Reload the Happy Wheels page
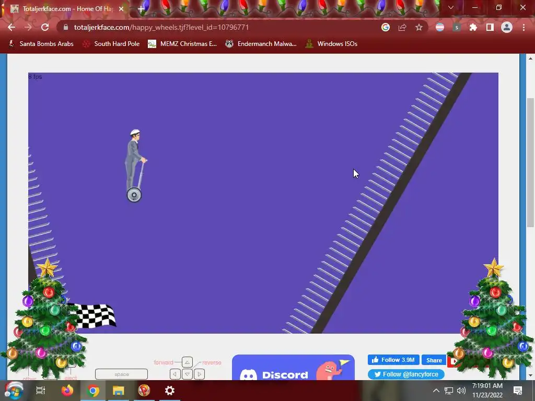The image size is (535, 401). pyautogui.click(x=45, y=27)
